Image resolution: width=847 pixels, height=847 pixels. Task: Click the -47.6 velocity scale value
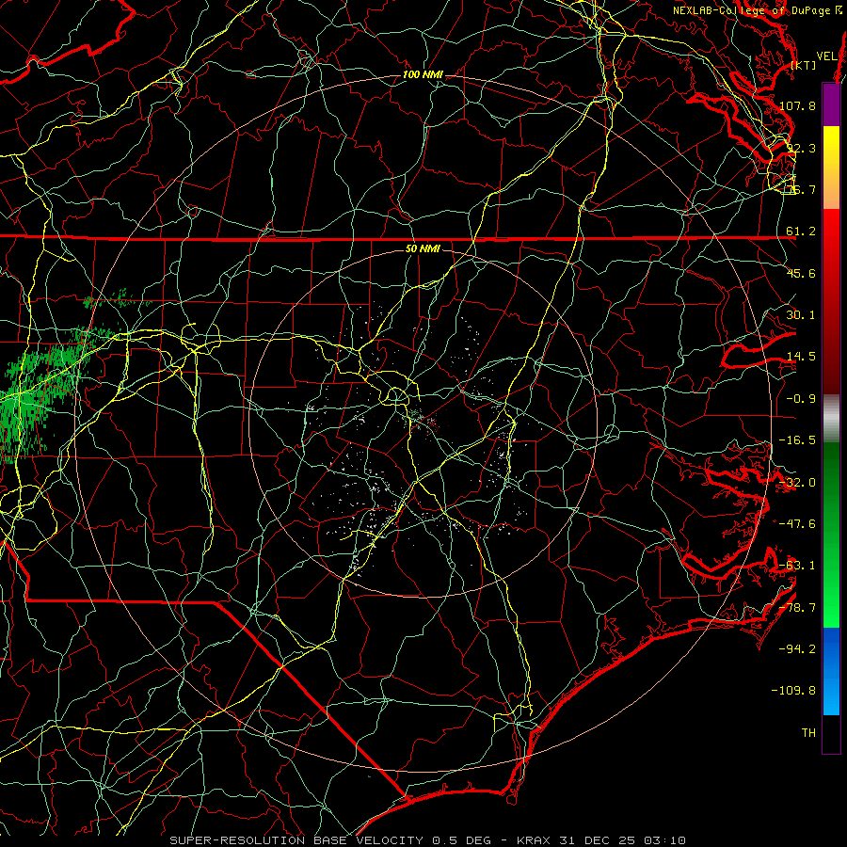click(797, 524)
